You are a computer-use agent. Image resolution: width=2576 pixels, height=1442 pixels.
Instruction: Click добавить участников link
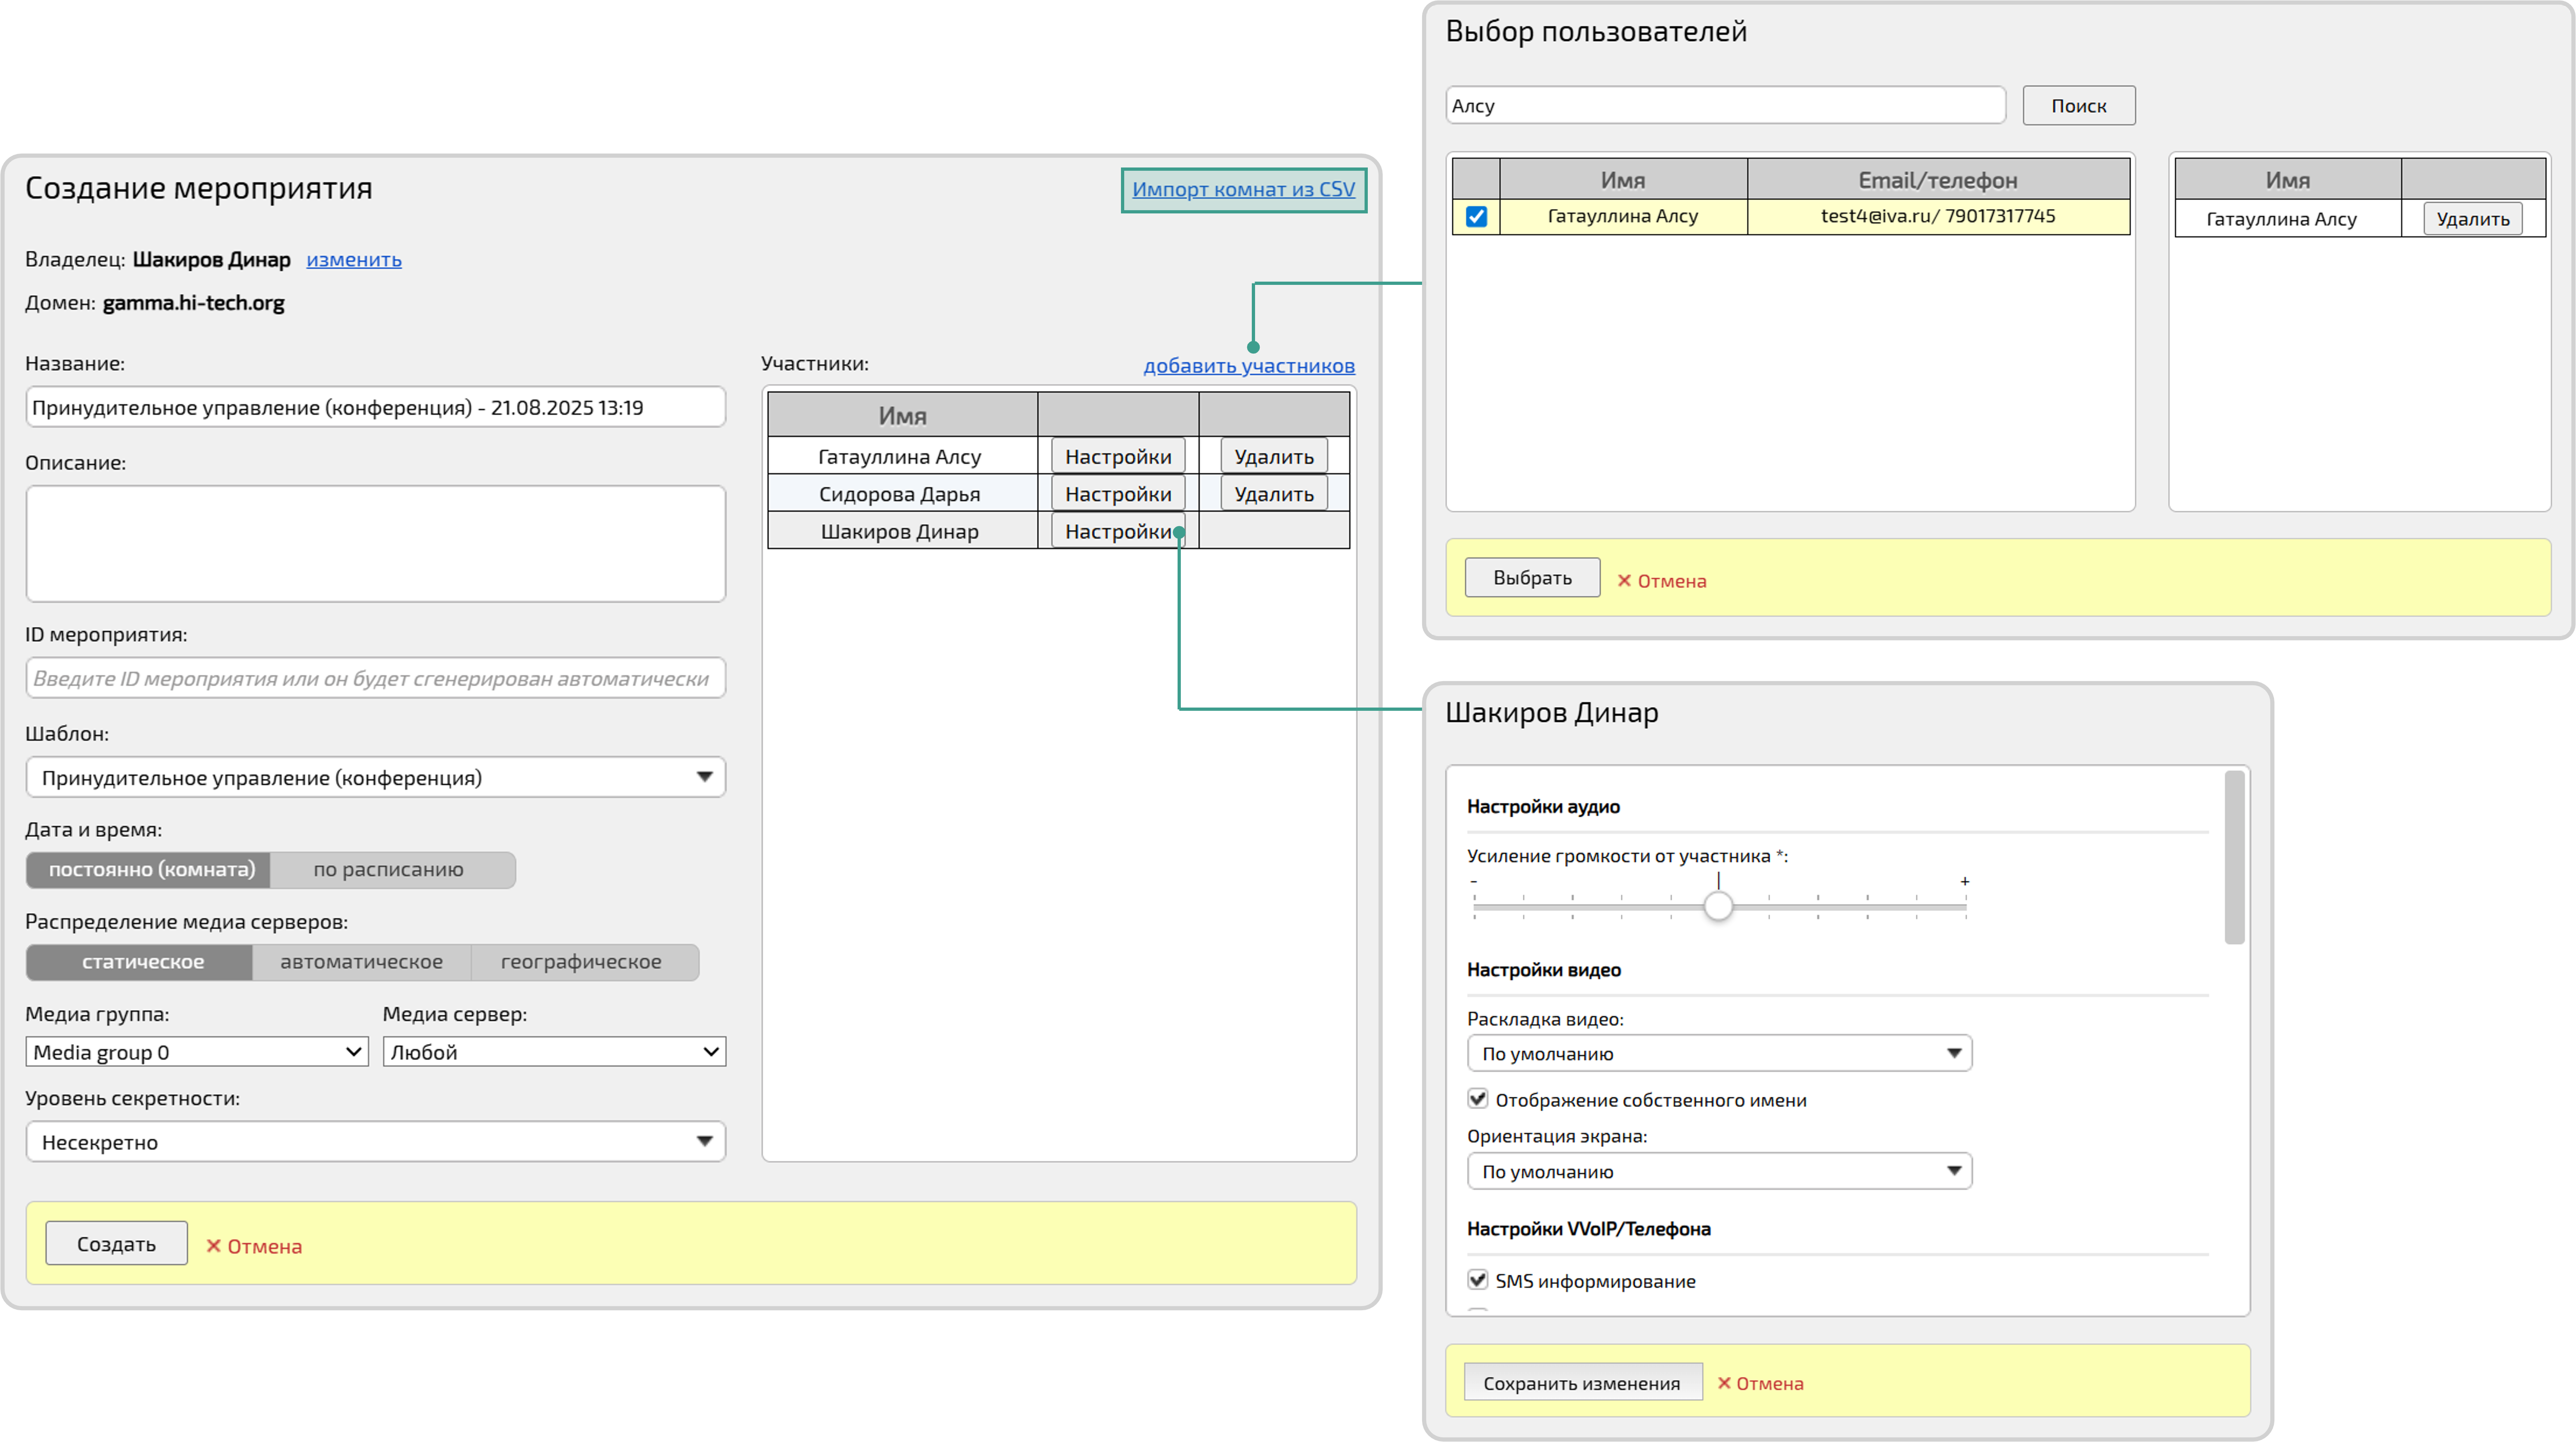point(1249,366)
